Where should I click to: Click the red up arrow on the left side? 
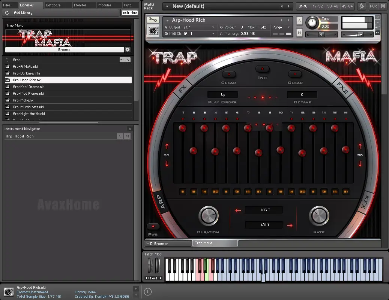click(x=167, y=146)
